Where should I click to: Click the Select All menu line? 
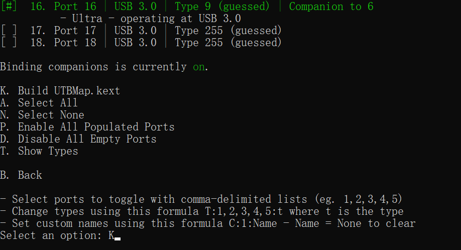click(39, 102)
